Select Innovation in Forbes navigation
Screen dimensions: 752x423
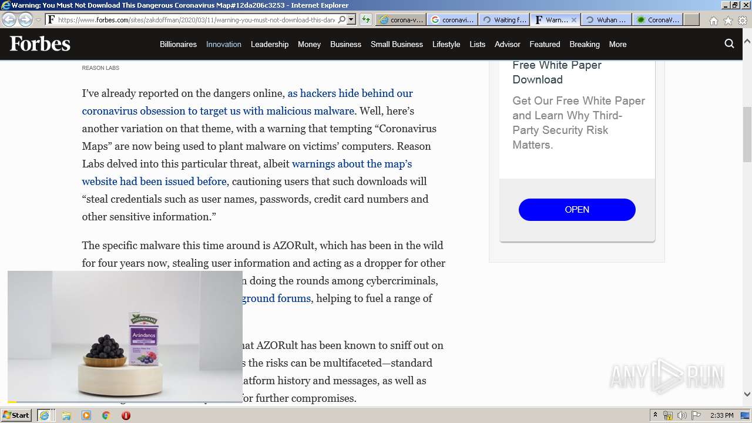click(224, 44)
